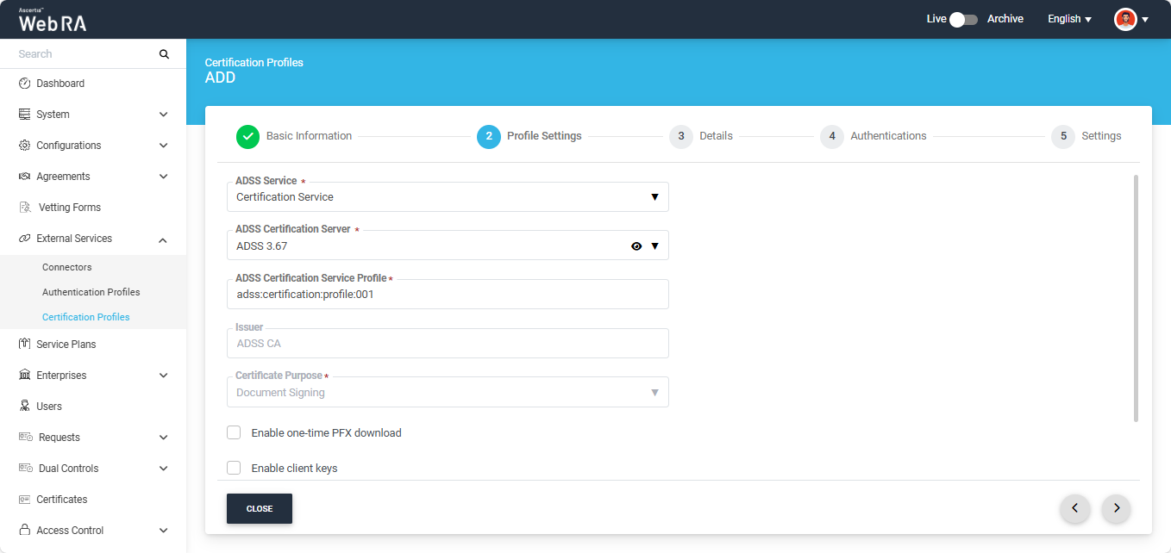This screenshot has height=553, width=1171.
Task: Click the Service Plans icon
Action: click(24, 345)
